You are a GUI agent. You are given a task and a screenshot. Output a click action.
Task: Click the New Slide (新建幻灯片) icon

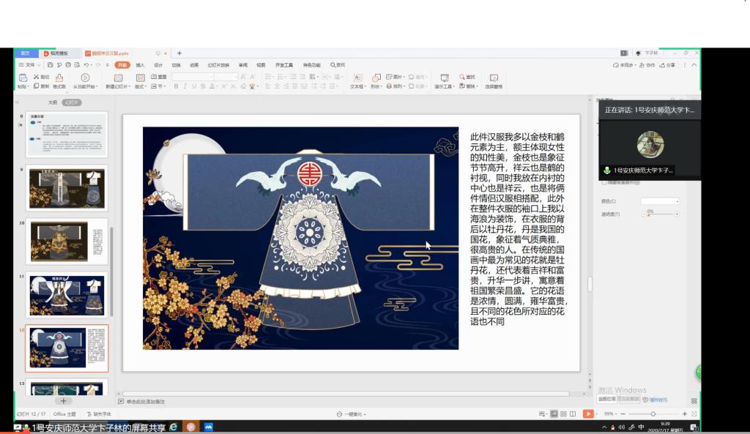pos(118,78)
